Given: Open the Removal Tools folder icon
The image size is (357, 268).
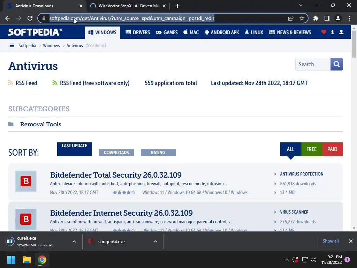Looking at the screenshot, I should [x=11, y=124].
